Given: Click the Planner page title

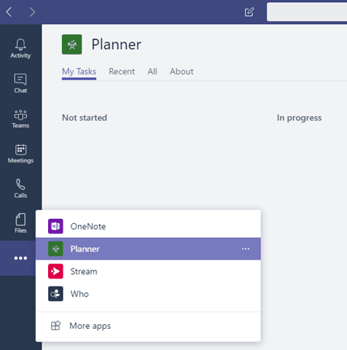Looking at the screenshot, I should coord(117,44).
